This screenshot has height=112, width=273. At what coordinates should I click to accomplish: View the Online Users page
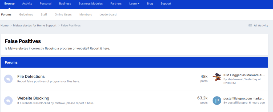(x=63, y=14)
